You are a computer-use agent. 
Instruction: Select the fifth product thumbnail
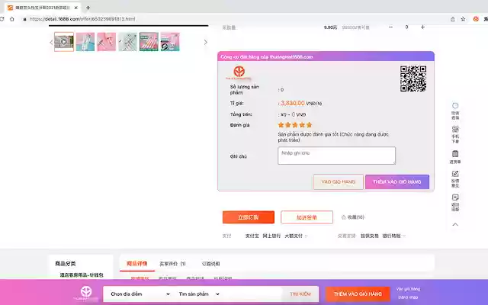(149, 42)
